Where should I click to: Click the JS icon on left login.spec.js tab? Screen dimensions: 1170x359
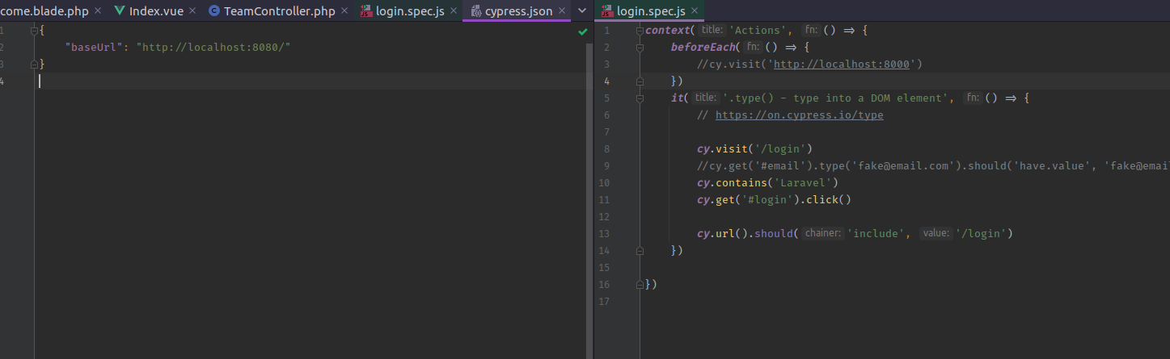click(367, 11)
